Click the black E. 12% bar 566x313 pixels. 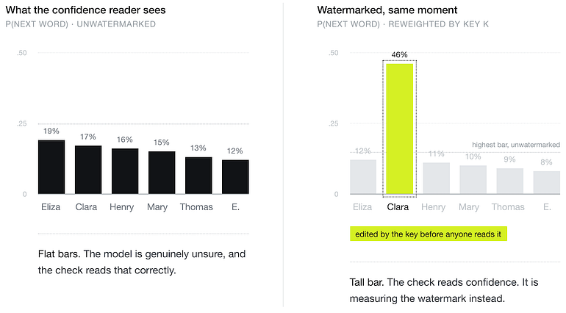[x=235, y=177]
